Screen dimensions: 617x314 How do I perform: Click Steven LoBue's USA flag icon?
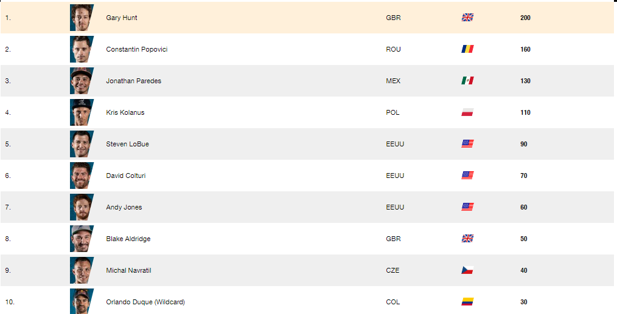[467, 144]
